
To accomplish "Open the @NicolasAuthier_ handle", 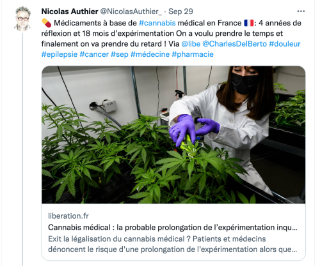I will click(x=131, y=11).
